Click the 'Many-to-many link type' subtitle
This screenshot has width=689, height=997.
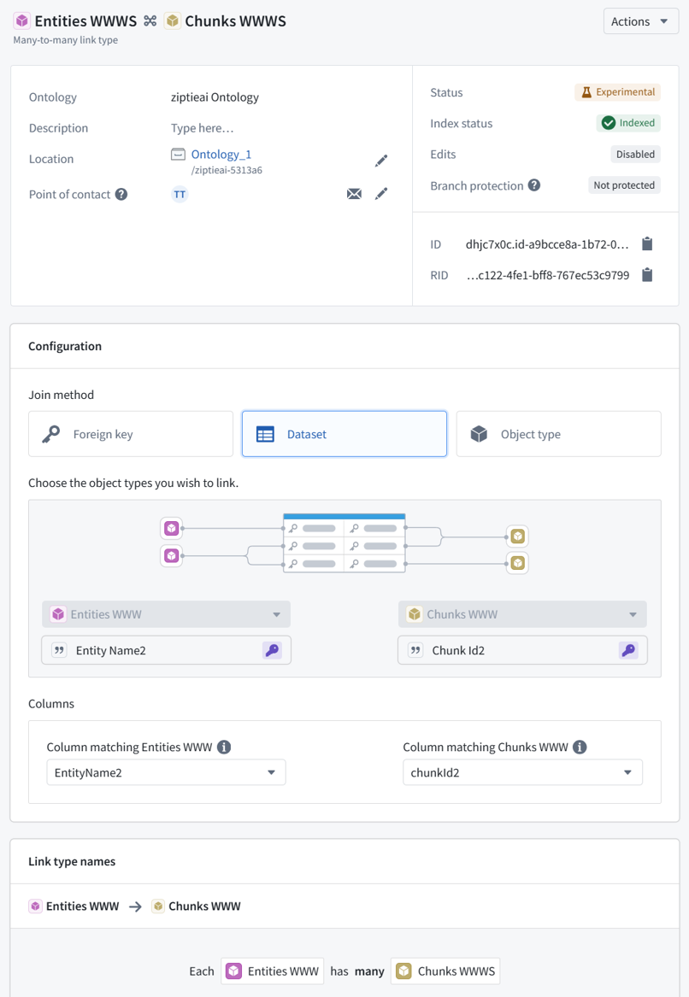pyautogui.click(x=66, y=40)
